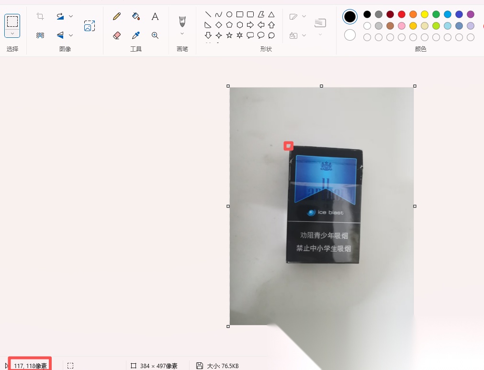The width and height of the screenshot is (484, 370).
Task: Select the Fill bucket tool
Action: click(x=136, y=16)
